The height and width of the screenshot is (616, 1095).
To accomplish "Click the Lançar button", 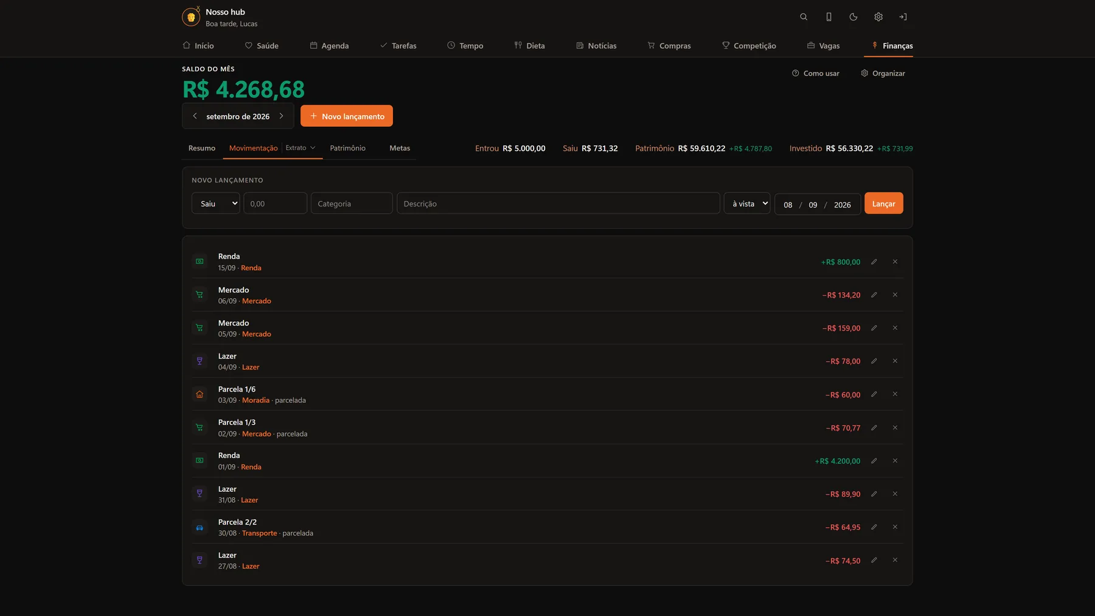I will pyautogui.click(x=883, y=203).
